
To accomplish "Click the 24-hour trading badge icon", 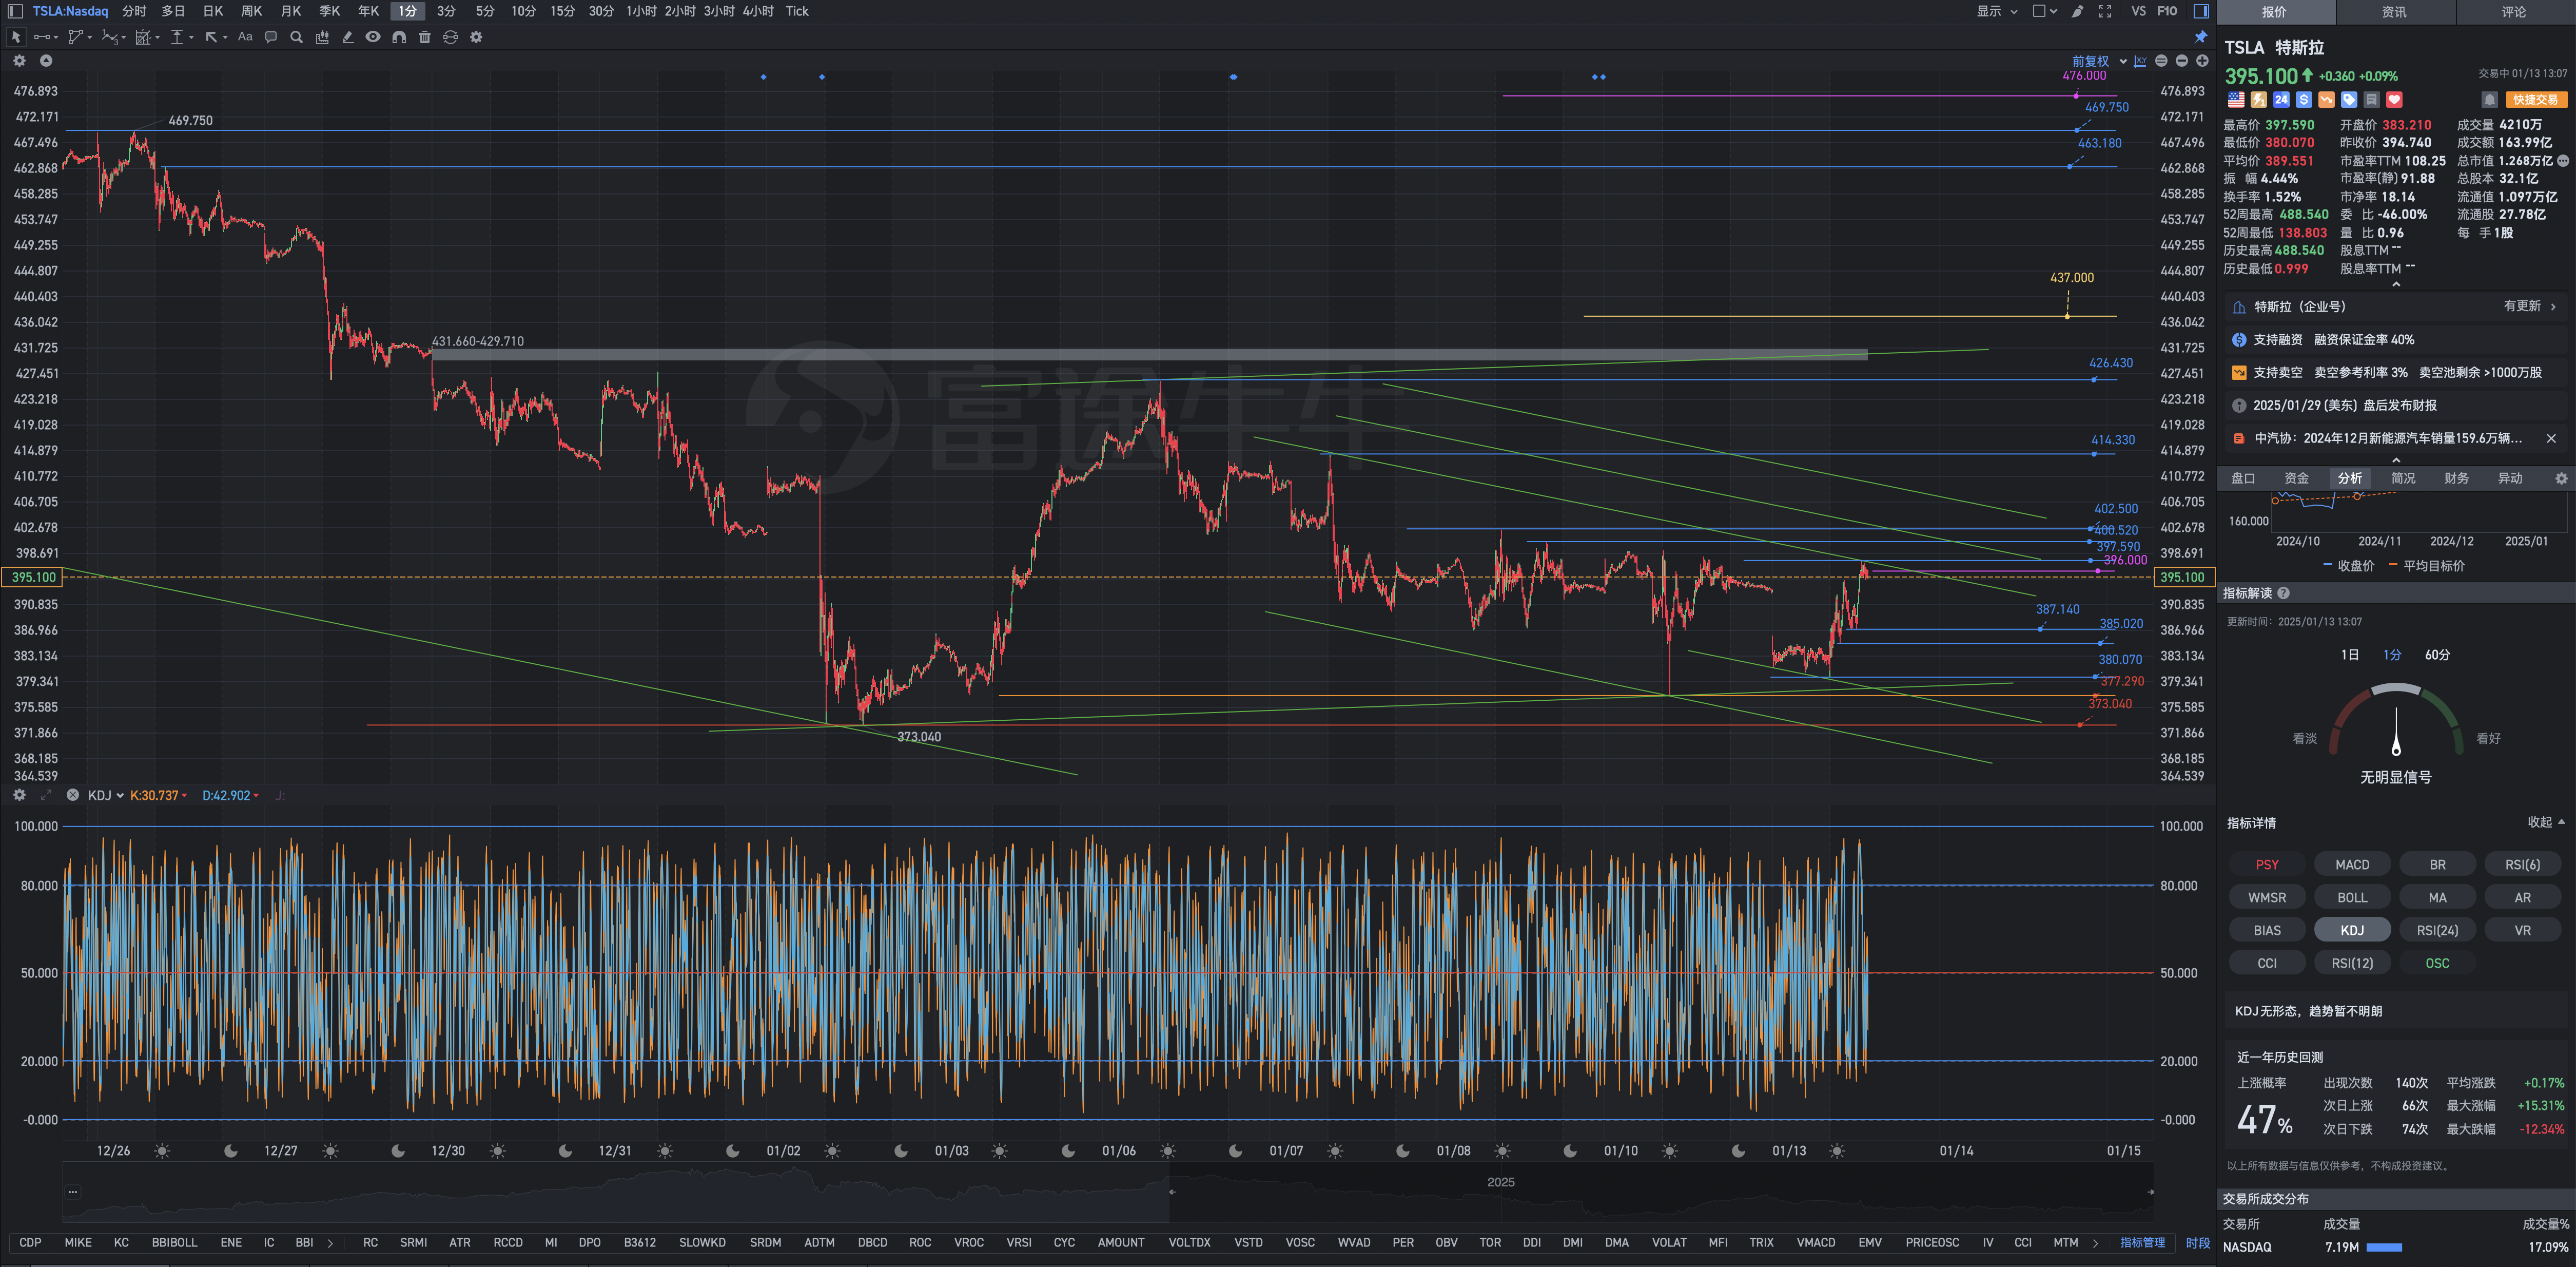I will pos(2281,99).
